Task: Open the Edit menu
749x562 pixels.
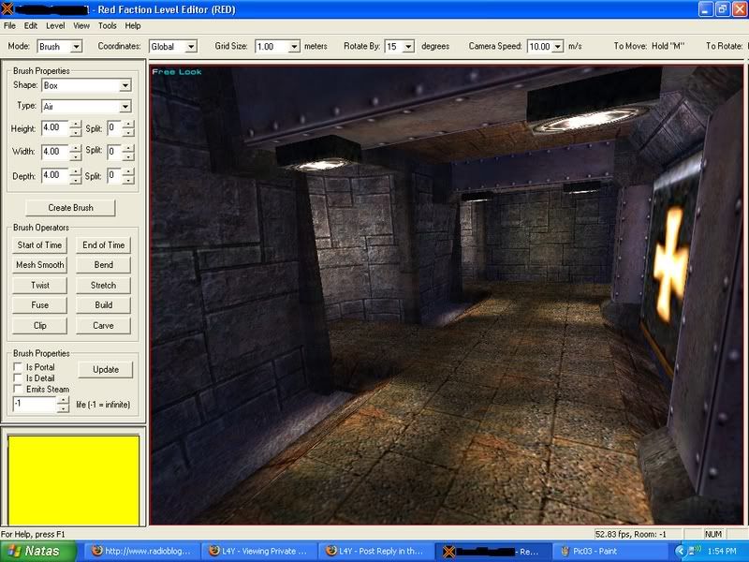Action: (x=31, y=26)
